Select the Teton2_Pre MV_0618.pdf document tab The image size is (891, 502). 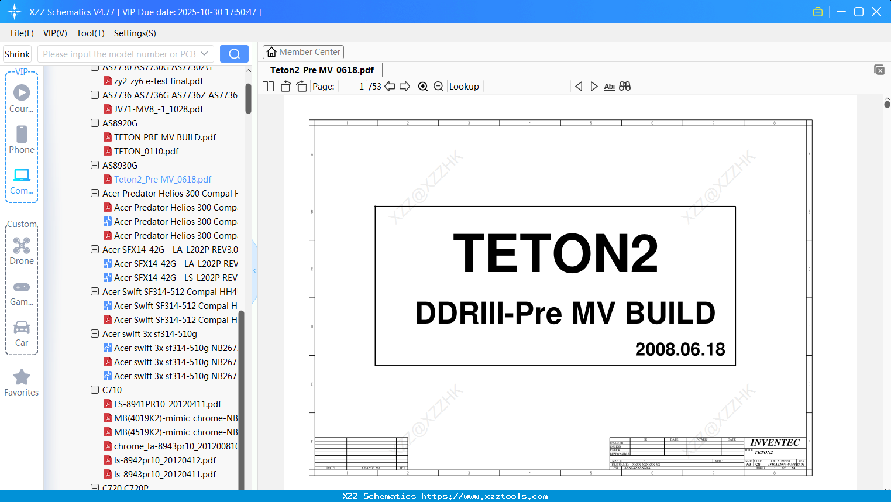[x=322, y=70]
